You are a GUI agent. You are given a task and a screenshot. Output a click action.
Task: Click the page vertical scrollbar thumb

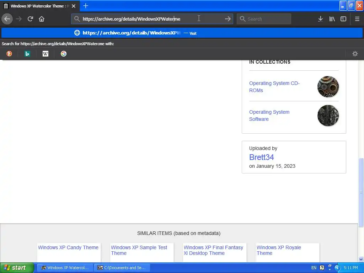[x=361, y=192]
